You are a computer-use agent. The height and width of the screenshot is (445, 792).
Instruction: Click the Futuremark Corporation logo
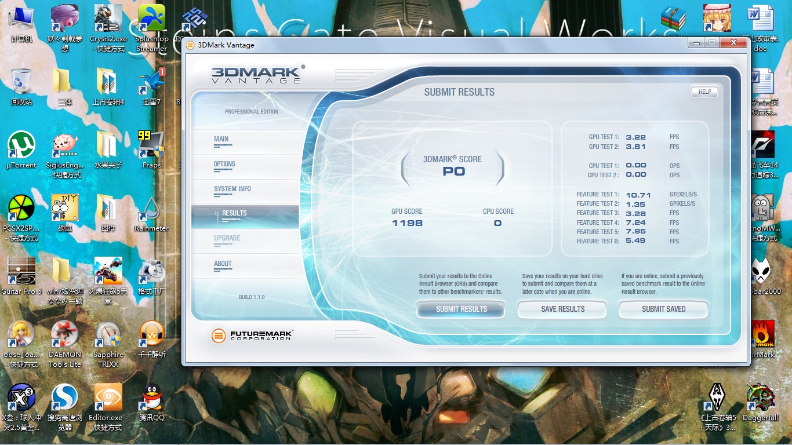coord(252,335)
